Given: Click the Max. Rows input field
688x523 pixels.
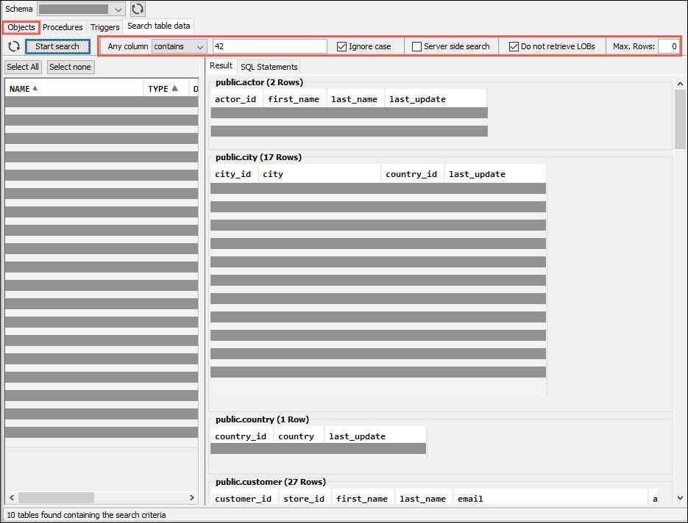Looking at the screenshot, I should [668, 46].
